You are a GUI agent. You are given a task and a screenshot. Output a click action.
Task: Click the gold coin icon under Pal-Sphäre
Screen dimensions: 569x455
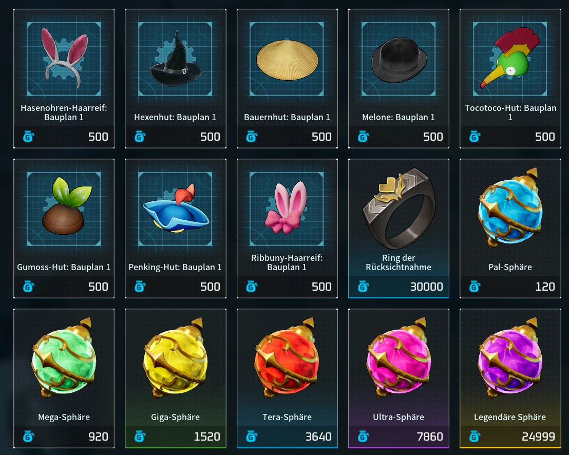(475, 287)
